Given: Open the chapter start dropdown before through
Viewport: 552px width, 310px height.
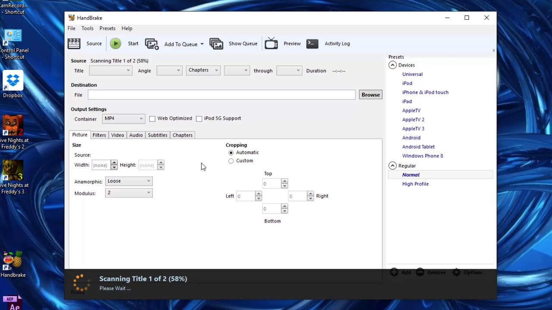Looking at the screenshot, I should pyautogui.click(x=237, y=71).
